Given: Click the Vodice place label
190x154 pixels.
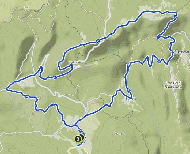Looking at the screenshot, I should click(x=73, y=62).
